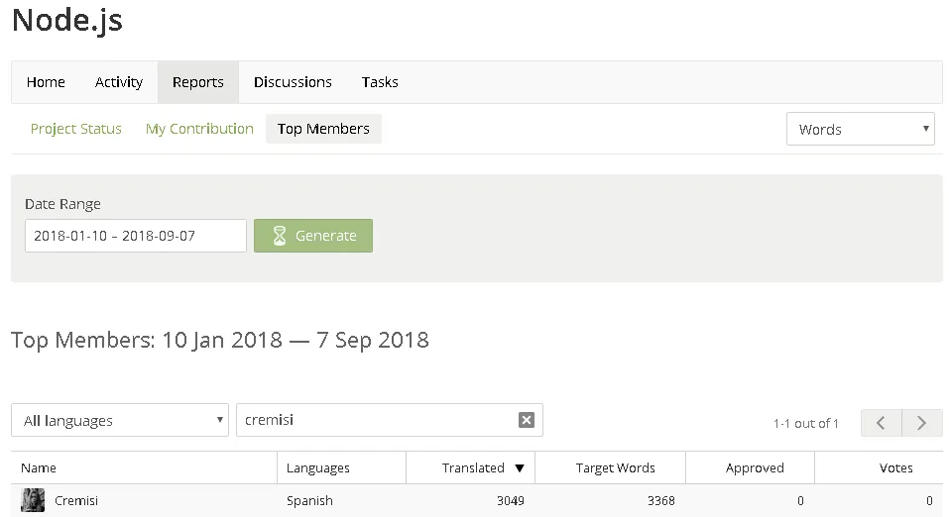Viewport: 949px width, 517px height.
Task: Click the member search box containing cremisi
Action: 389,420
